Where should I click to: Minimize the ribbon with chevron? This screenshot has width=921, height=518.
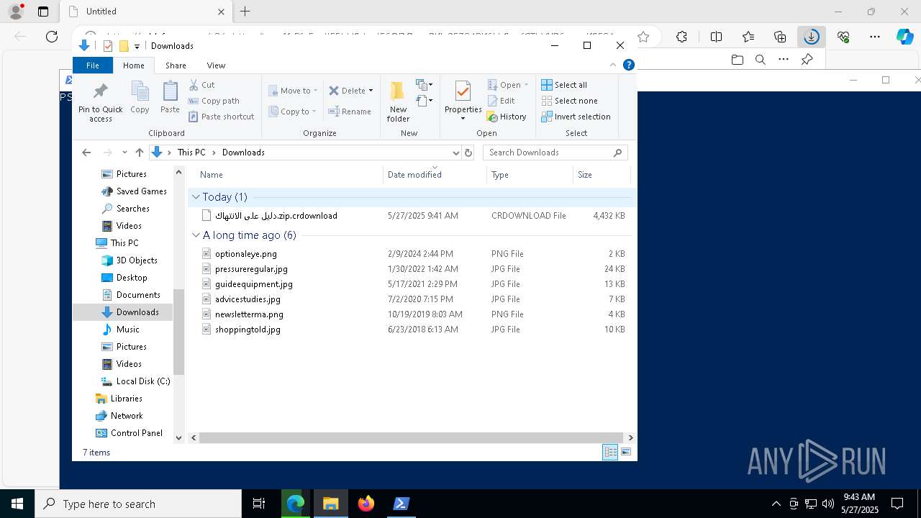(613, 65)
